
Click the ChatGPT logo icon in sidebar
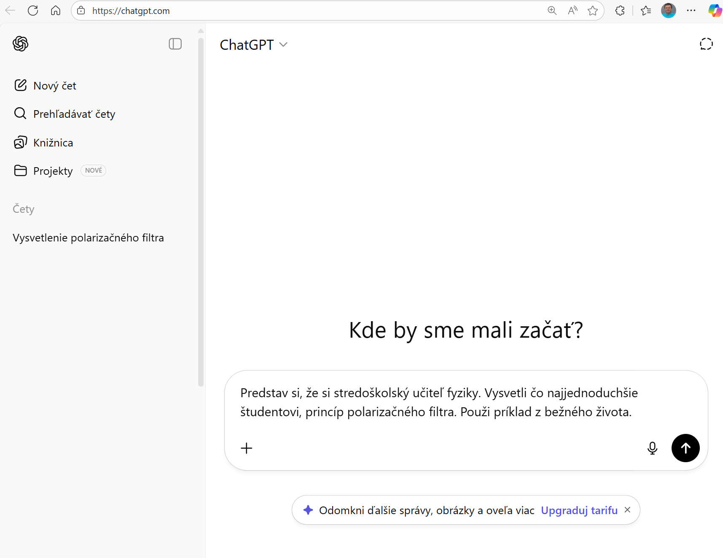(20, 44)
